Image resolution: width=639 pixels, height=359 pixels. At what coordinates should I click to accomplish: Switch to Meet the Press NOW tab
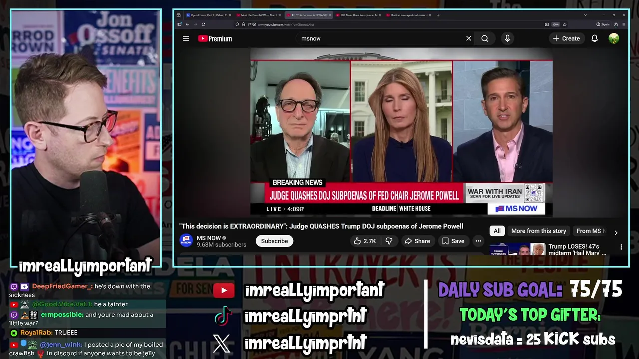[x=258, y=15]
